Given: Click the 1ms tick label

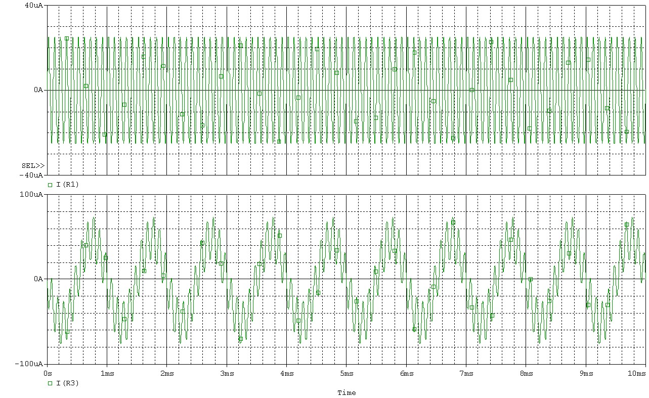Looking at the screenshot, I should [x=107, y=373].
